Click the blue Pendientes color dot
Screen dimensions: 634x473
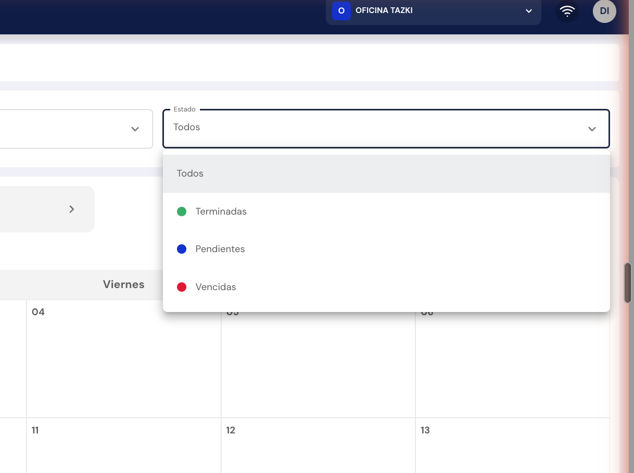point(182,249)
